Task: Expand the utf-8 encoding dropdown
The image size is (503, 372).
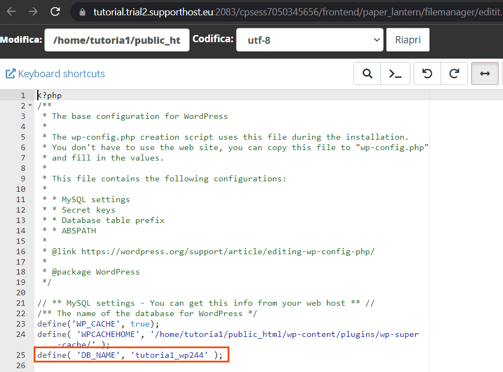Action: (x=310, y=40)
